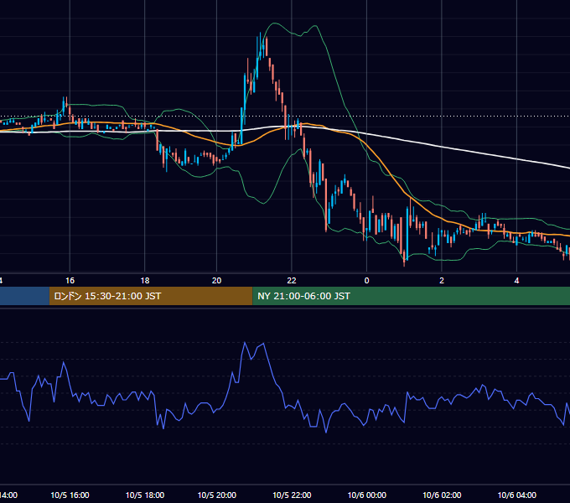The height and width of the screenshot is (503, 570).
Task: Click the 10/6 04:00 date label
Action: click(x=516, y=495)
